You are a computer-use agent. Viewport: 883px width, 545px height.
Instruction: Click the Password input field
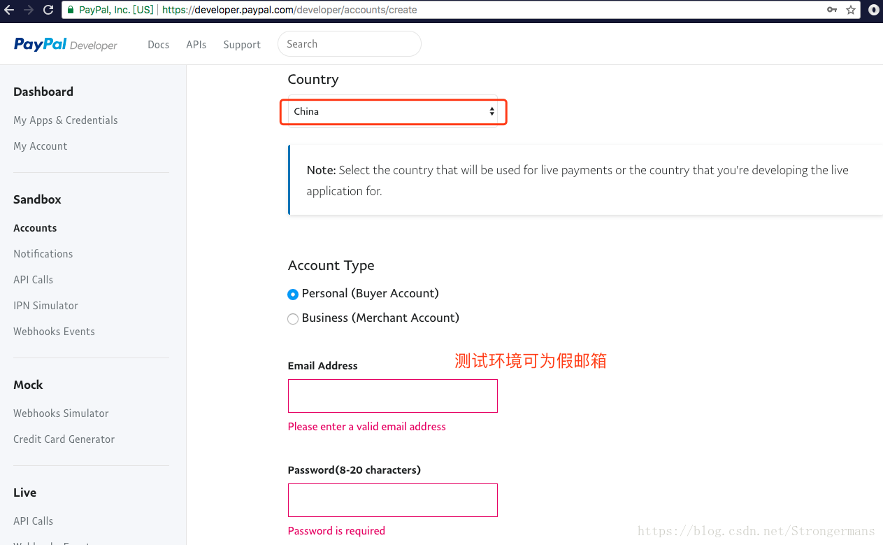(x=393, y=500)
